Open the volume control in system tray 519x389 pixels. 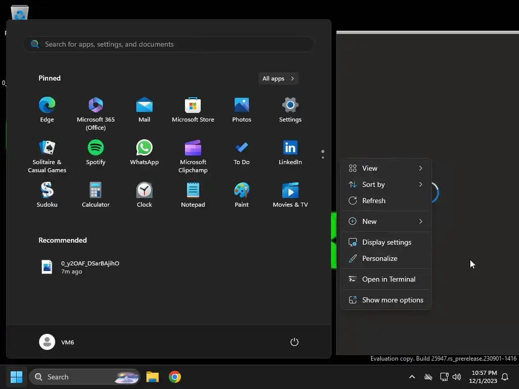coord(457,377)
